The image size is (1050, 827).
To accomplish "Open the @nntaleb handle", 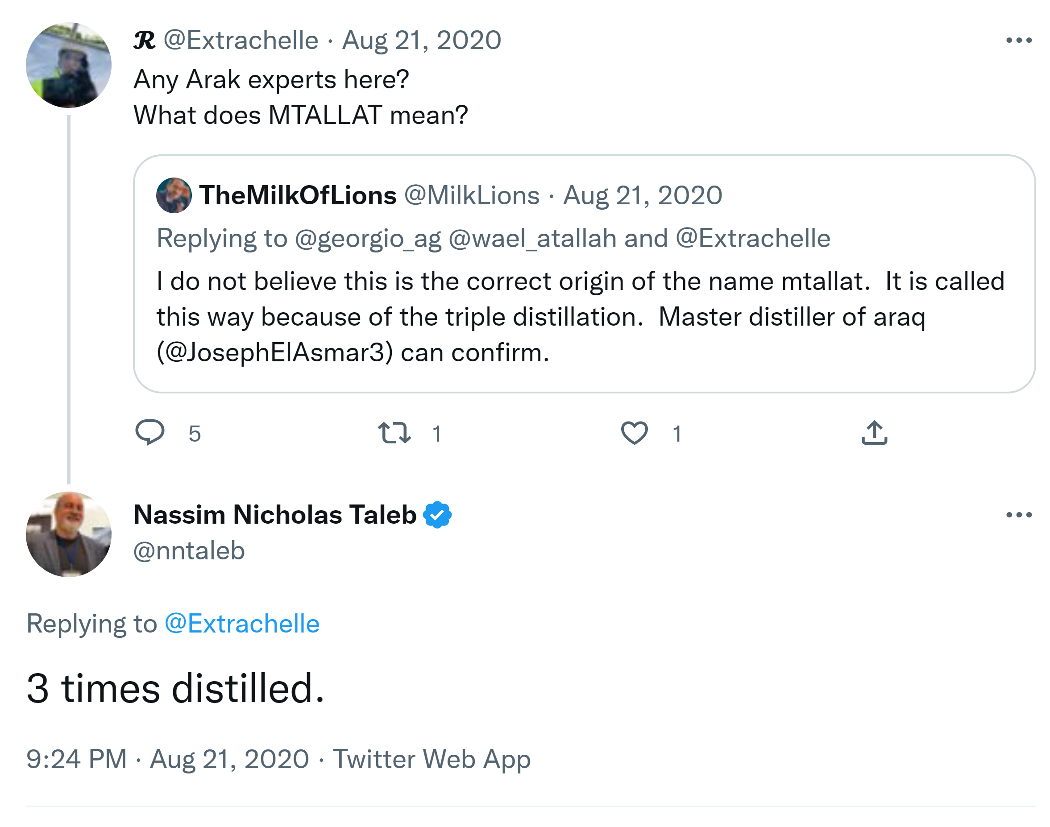I will click(x=189, y=550).
